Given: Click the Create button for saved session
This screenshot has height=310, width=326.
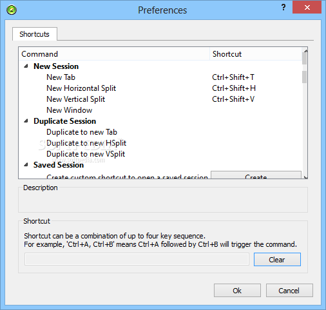Looking at the screenshot, I should point(256,175).
